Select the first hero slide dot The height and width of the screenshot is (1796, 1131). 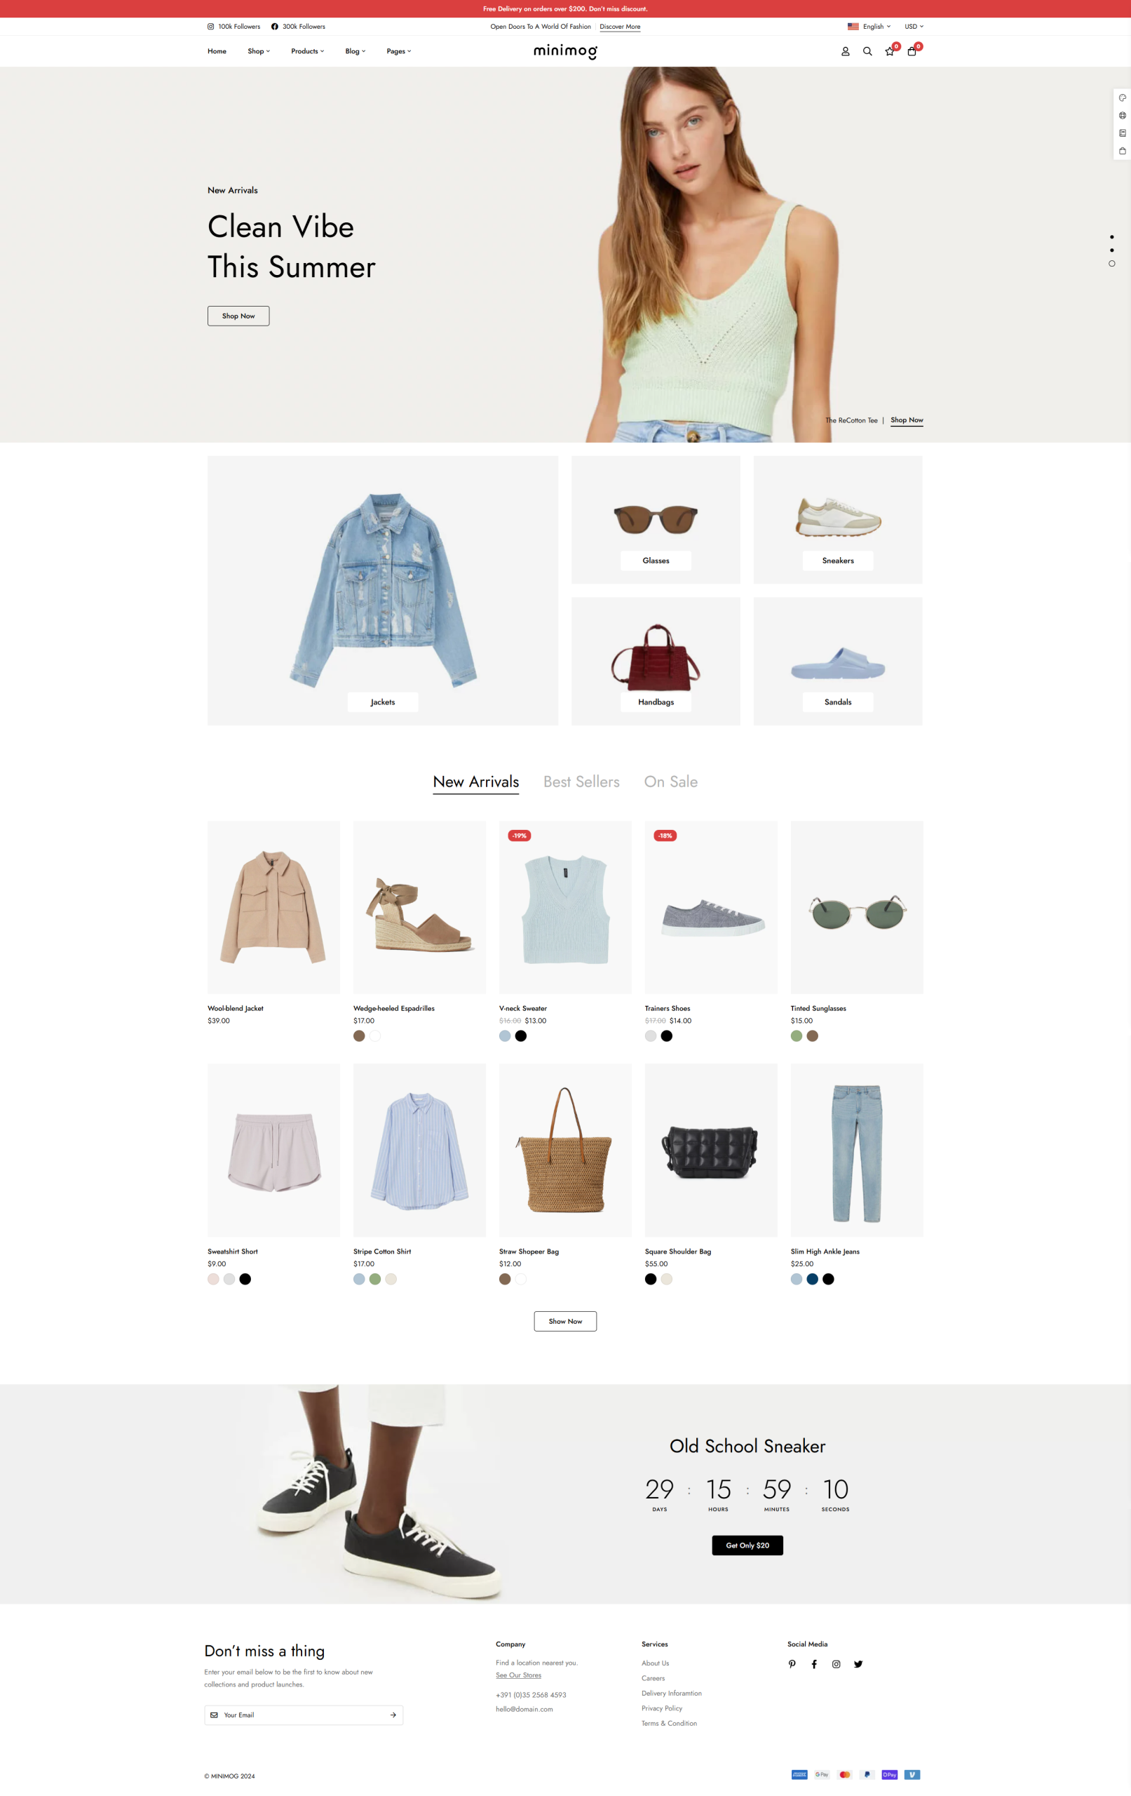click(1111, 237)
